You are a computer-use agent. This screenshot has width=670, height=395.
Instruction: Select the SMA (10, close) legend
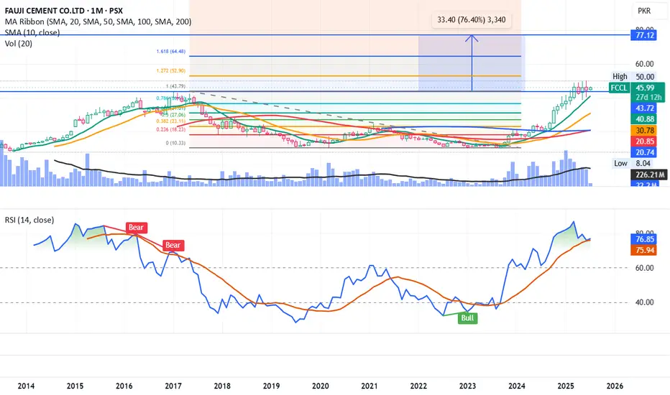coord(32,32)
